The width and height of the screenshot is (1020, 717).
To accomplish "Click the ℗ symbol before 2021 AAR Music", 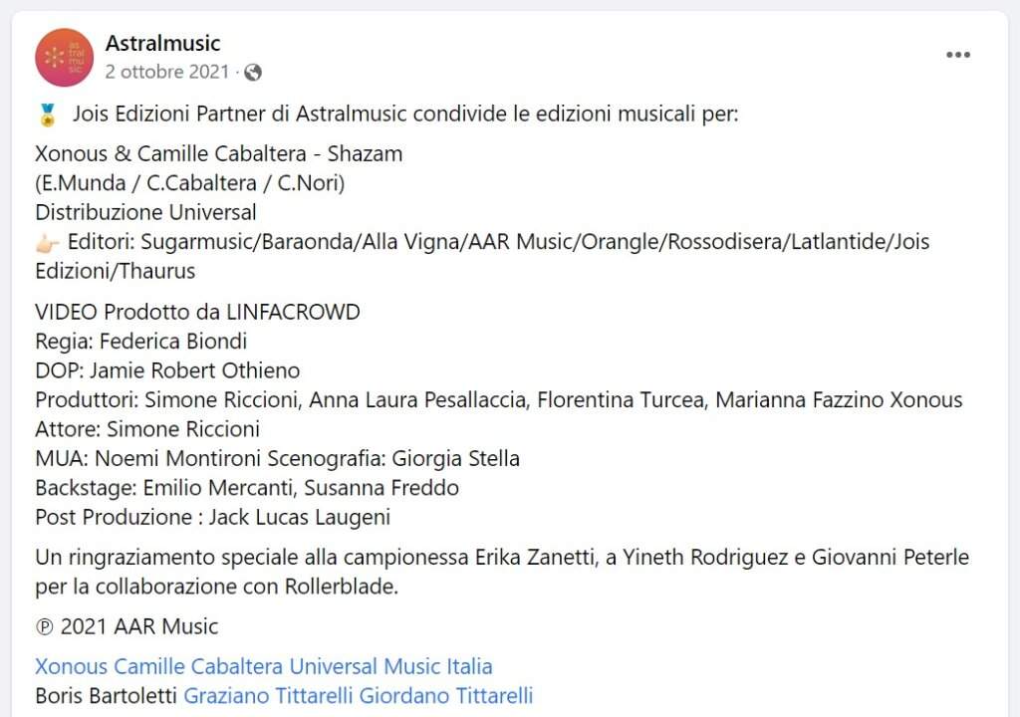I will tap(45, 627).
